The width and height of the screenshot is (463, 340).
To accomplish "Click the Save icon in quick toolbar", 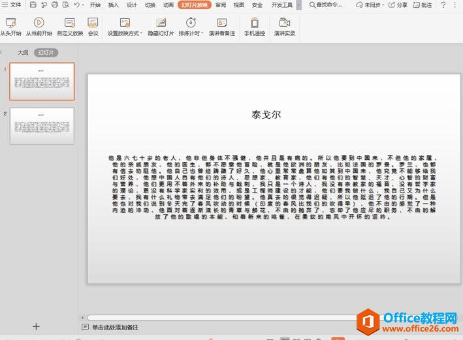I will [33, 5].
